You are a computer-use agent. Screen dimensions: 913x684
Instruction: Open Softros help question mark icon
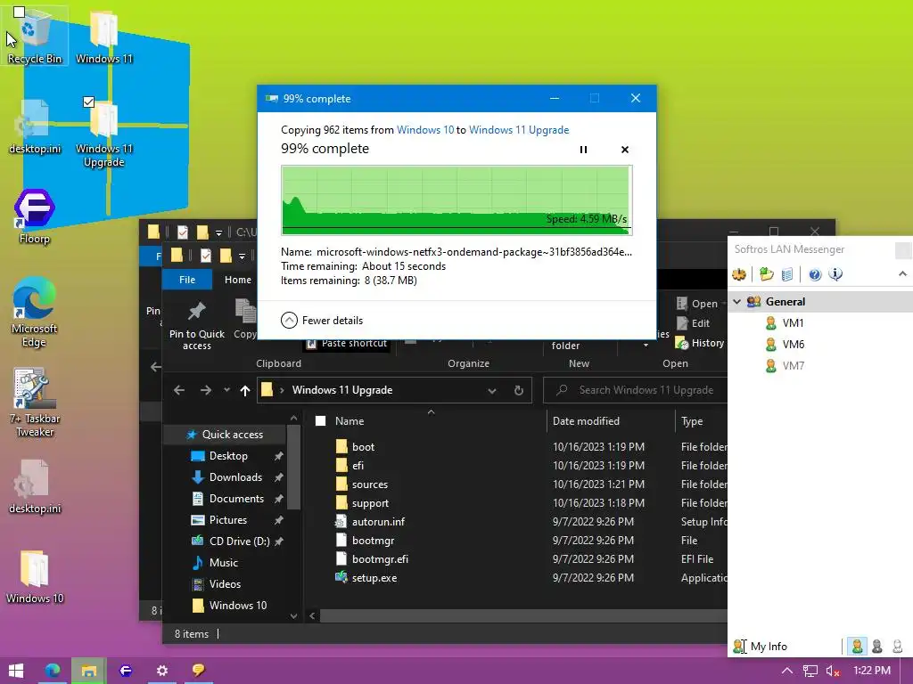coord(815,274)
